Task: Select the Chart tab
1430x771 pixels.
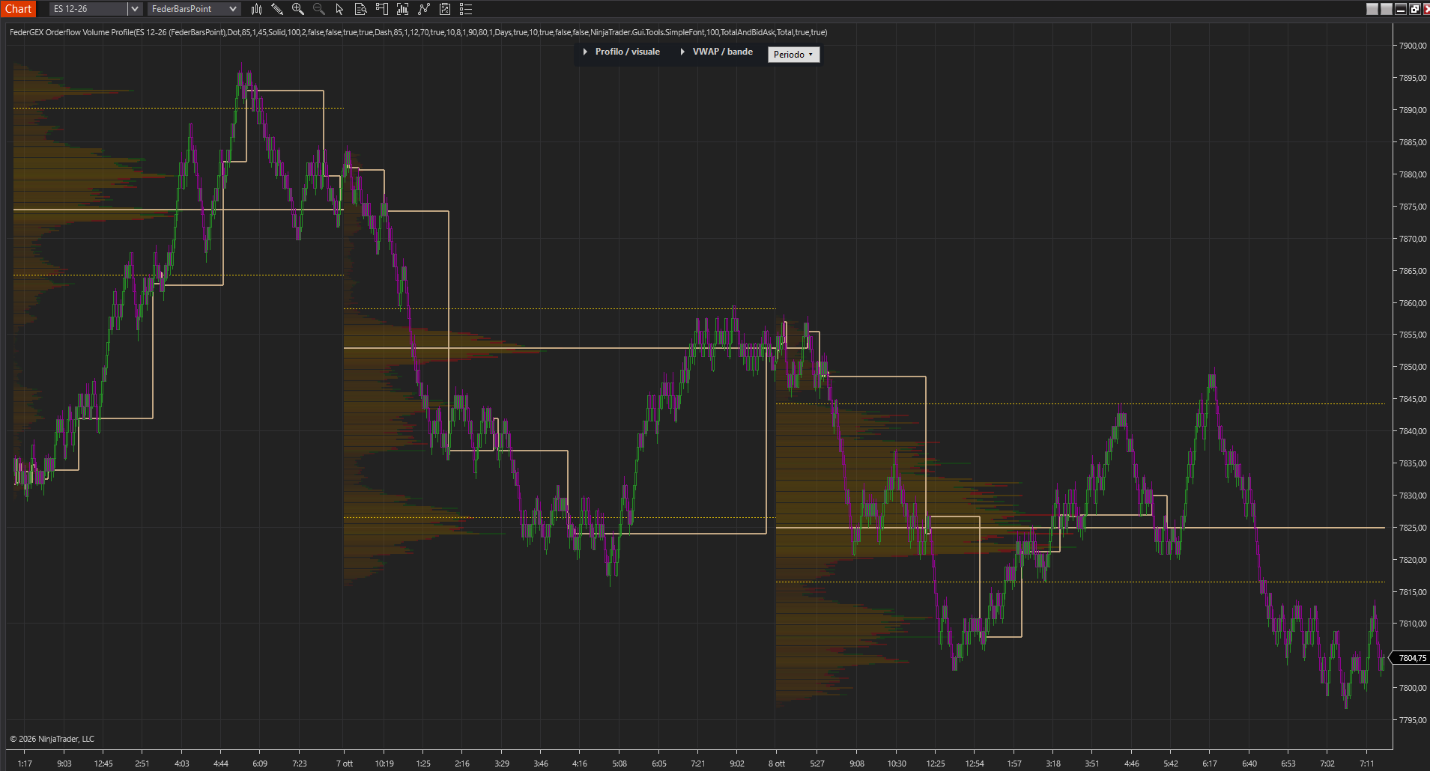Action: coord(18,9)
